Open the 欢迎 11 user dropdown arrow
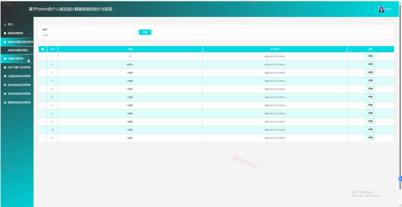The height and width of the screenshot is (207, 402). [x=395, y=9]
